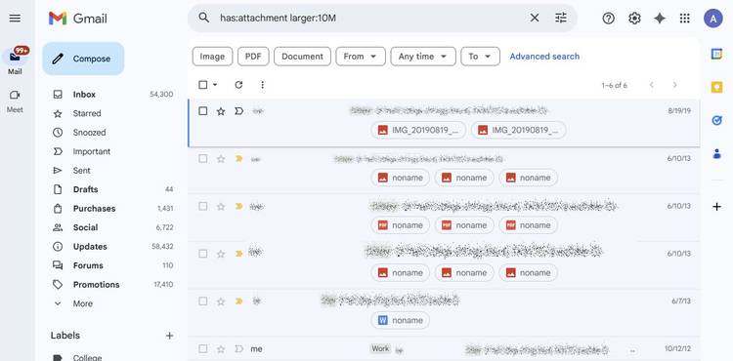The image size is (733, 361).
Task: Click the 1–6 of 6 counter
Action: pyautogui.click(x=615, y=85)
